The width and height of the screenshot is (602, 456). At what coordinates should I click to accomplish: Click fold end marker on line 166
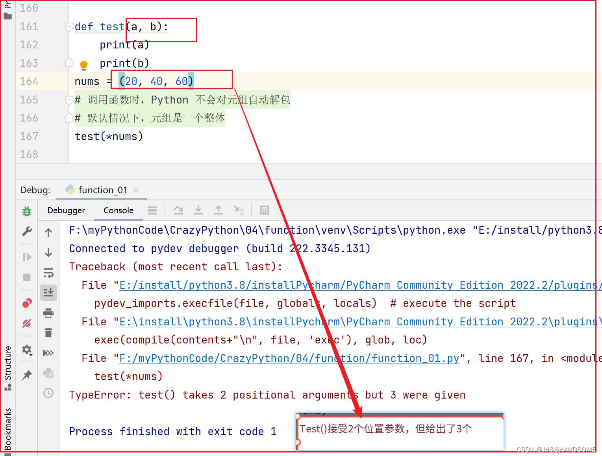pos(69,118)
